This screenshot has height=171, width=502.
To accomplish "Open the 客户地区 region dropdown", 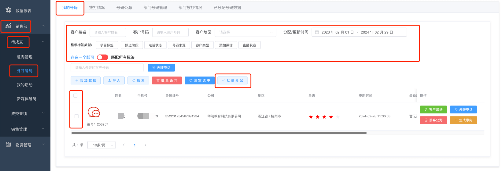I will (245, 32).
